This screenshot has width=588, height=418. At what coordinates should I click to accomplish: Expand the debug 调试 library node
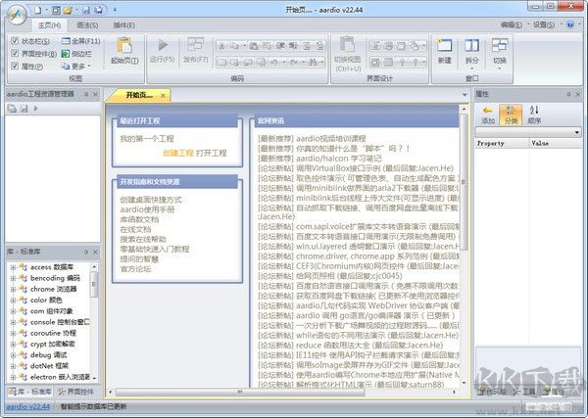[13, 355]
